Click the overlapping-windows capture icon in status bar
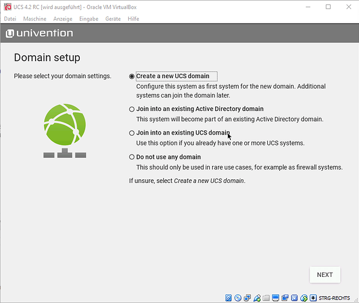The width and height of the screenshot is (359, 303). pyautogui.click(x=285, y=298)
